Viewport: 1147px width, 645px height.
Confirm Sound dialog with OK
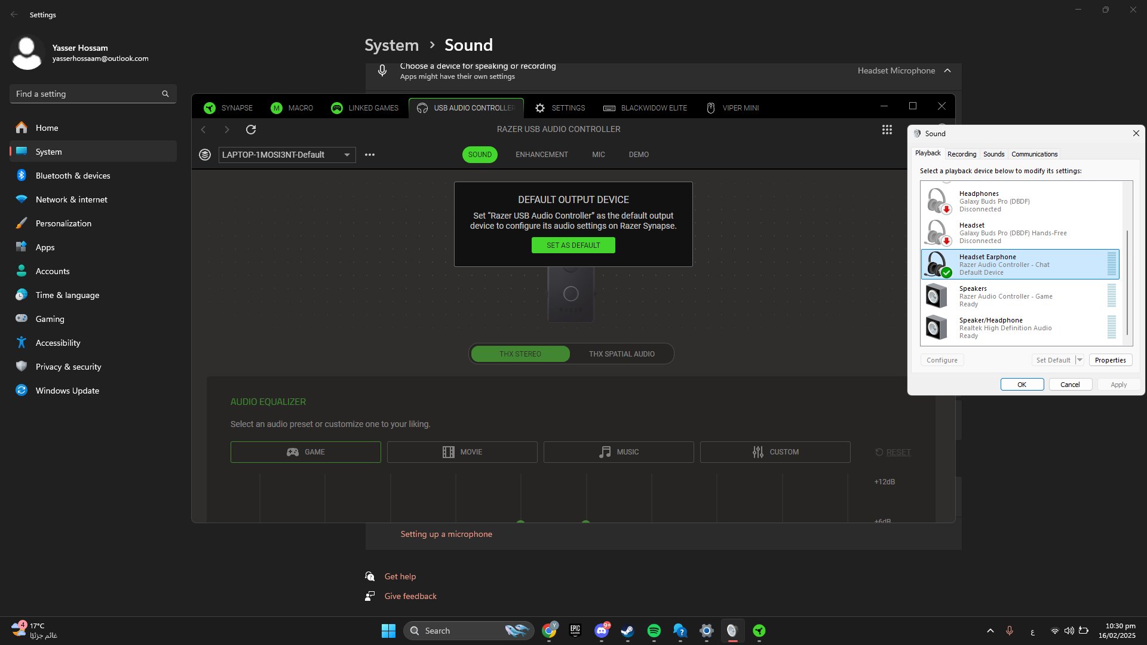coord(1022,385)
